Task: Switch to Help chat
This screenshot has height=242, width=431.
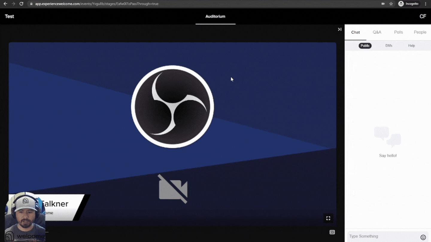Action: (411, 46)
